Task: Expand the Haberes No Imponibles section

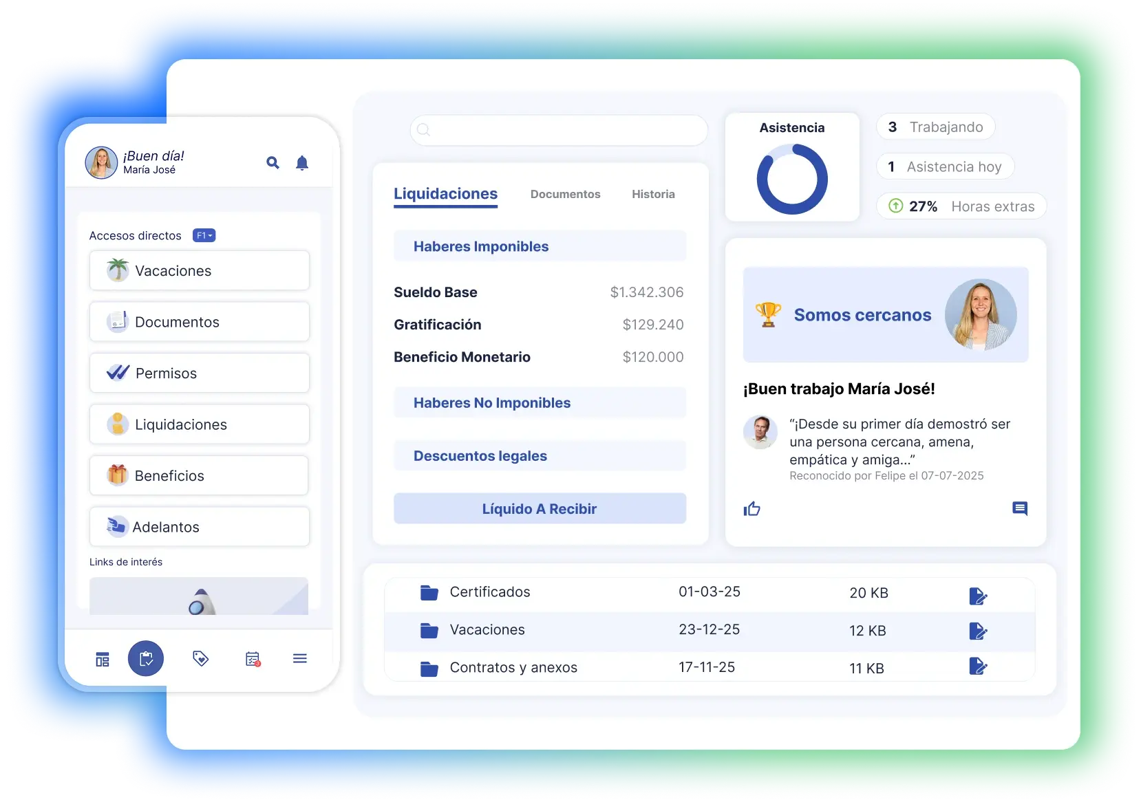Action: (540, 402)
